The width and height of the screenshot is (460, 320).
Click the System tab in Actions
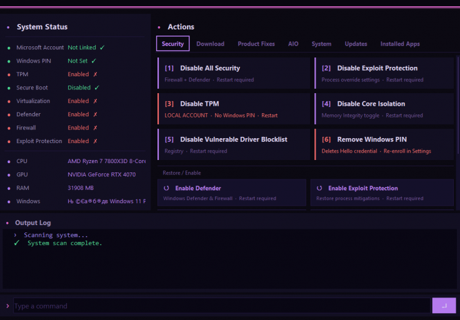pyautogui.click(x=321, y=44)
